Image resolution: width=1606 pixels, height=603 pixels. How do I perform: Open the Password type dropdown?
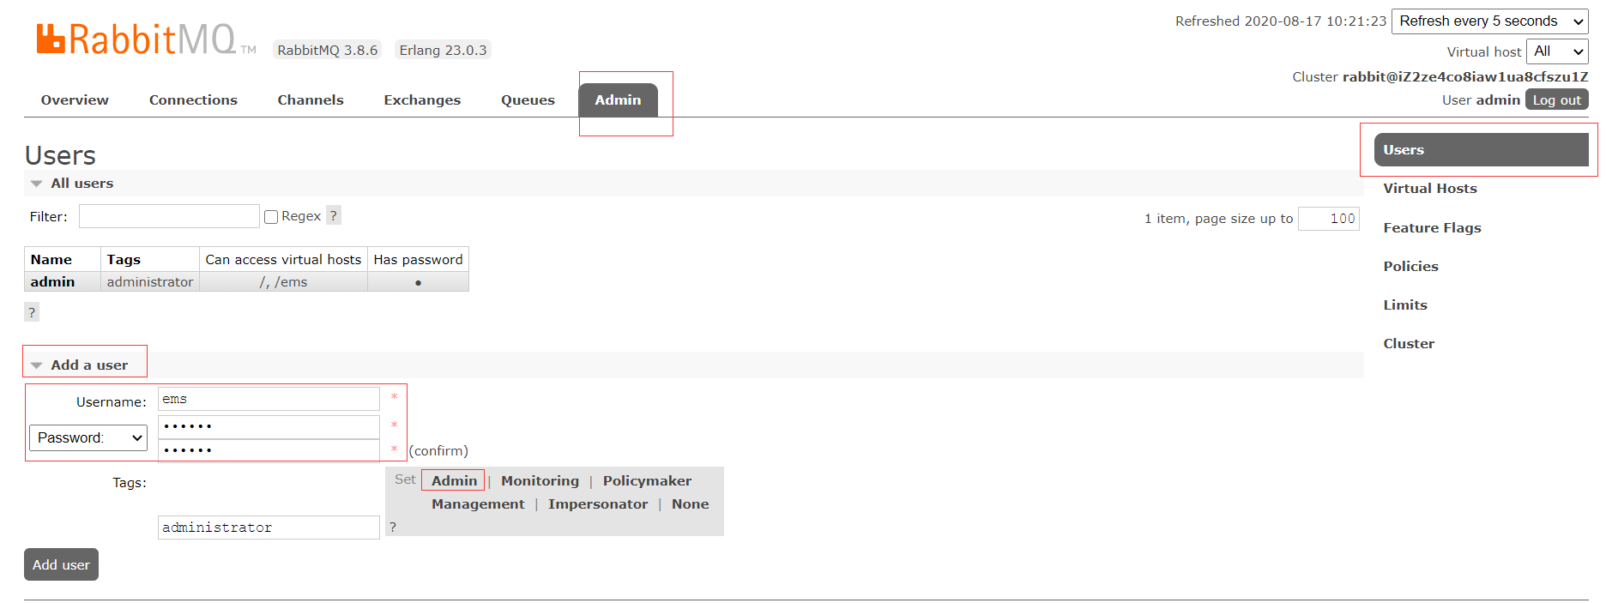click(x=88, y=437)
